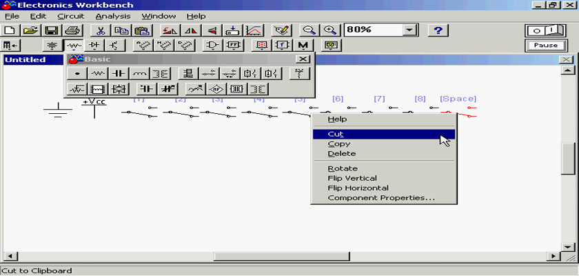Create a new circuit file

[x=11, y=30]
